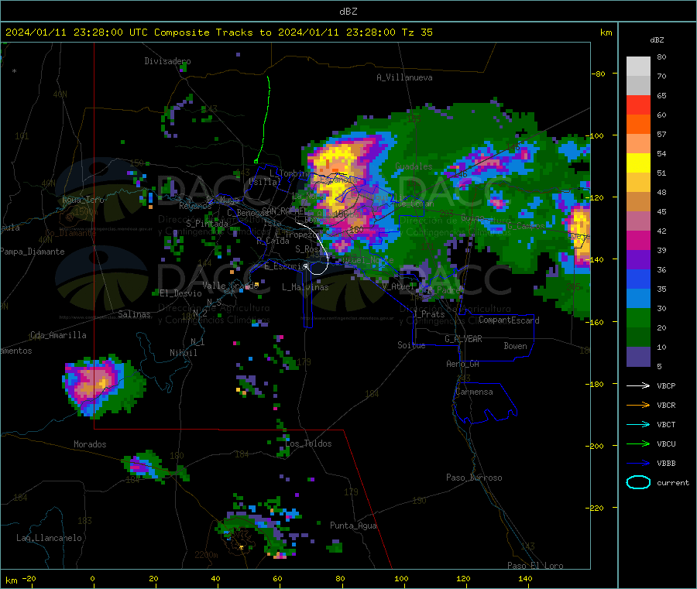The image size is (697, 589).
Task: Click the 'Composite Tracks' header timestamp text
Action: click(x=219, y=33)
